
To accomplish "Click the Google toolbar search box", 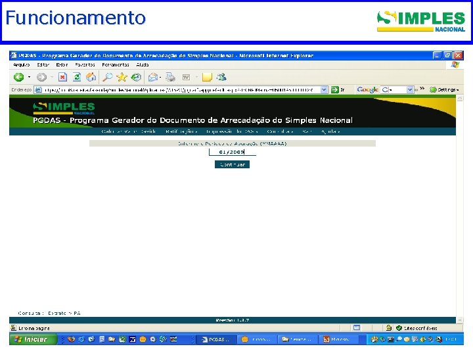I will (x=396, y=89).
